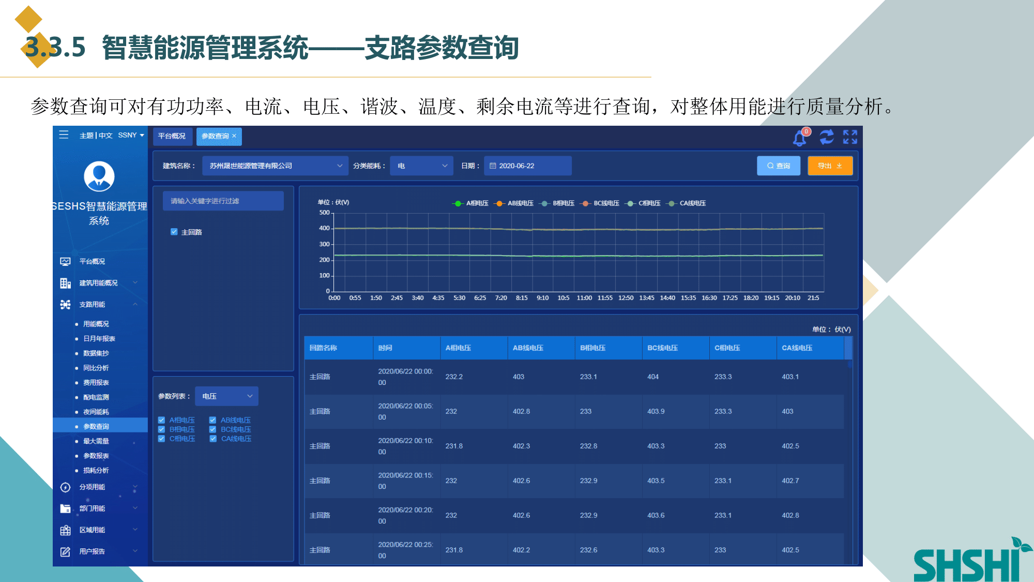Expand the 分项用能 menu
This screenshot has width=1034, height=582.
pos(135,487)
